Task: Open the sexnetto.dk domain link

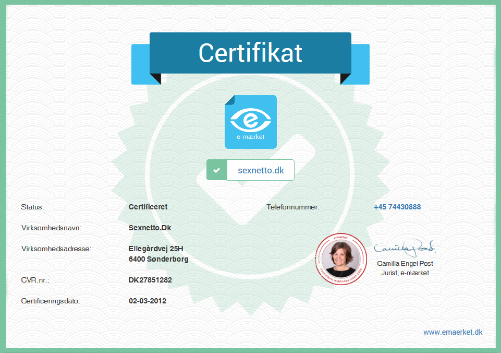Action: (261, 170)
